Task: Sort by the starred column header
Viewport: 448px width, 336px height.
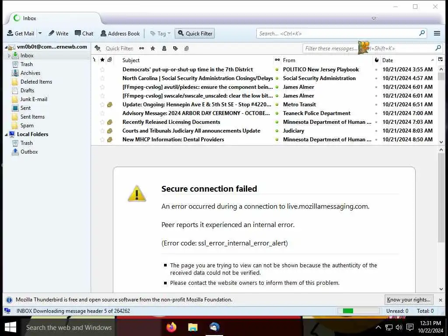Action: (x=102, y=60)
